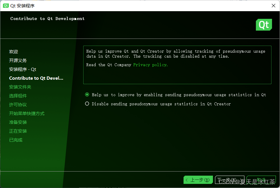Screen dimensions: 280x188
Task: Click the 'Help us improve Qt' description text
Action: tap(176, 54)
